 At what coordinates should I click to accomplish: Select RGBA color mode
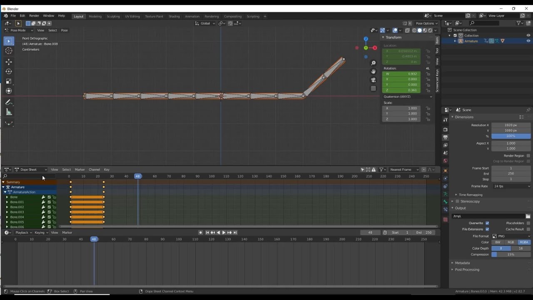tap(524, 242)
